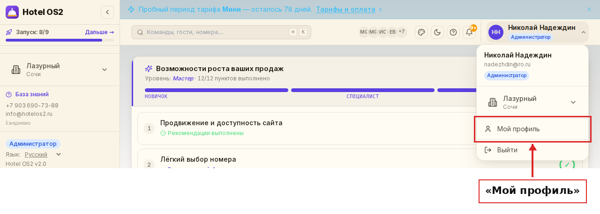Click the Администратор badge in the profile dropdown

pyautogui.click(x=507, y=75)
